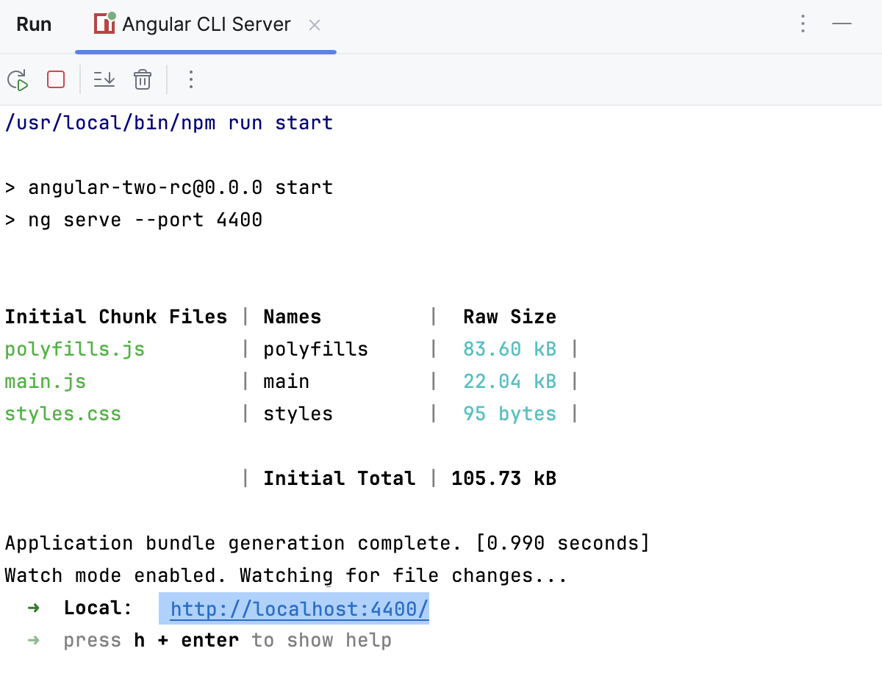The width and height of the screenshot is (882, 676).
Task: Stop the running Angular CLI server
Action: click(55, 79)
